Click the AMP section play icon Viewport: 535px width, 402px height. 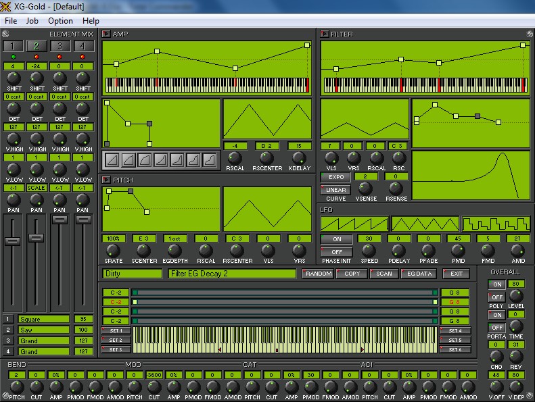(x=106, y=34)
